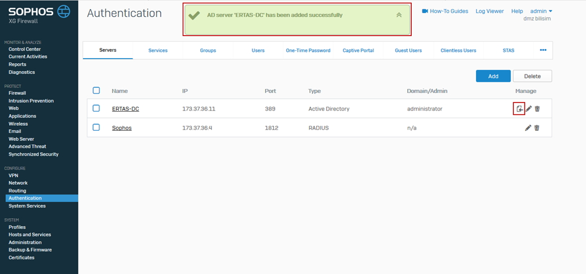Delete ERTAS-DC server using trash icon

pos(537,109)
